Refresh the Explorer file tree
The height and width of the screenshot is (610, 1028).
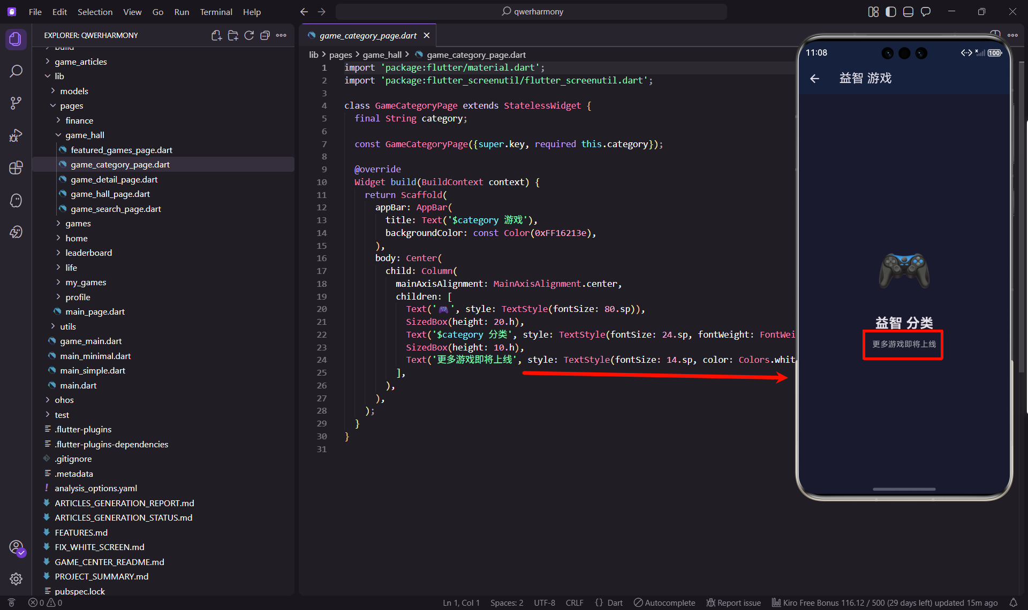pyautogui.click(x=249, y=35)
